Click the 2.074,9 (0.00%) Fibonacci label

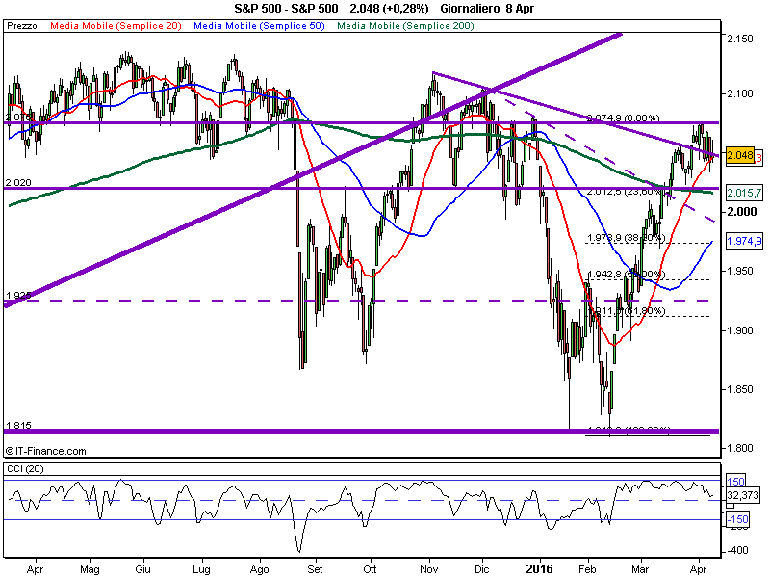(x=624, y=118)
